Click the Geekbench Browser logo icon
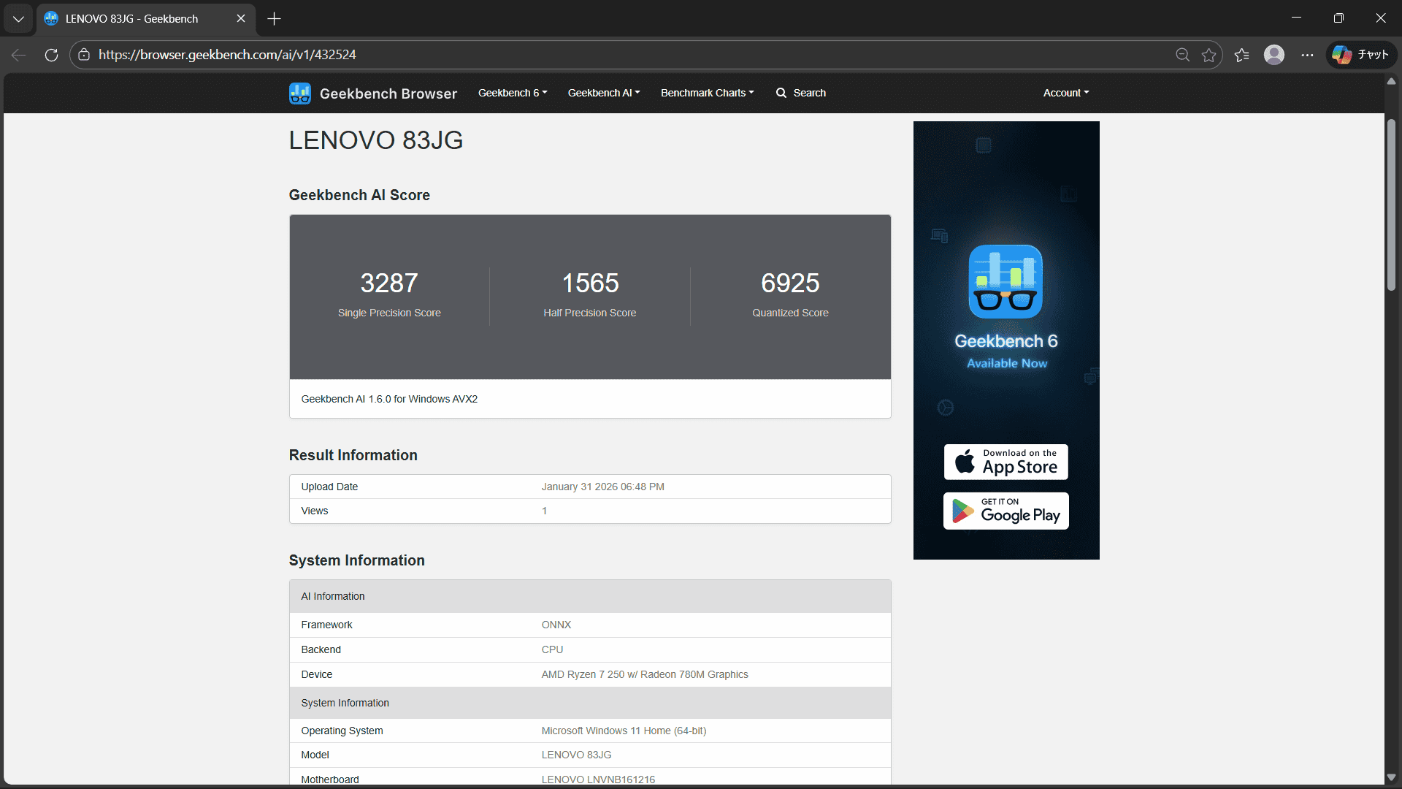This screenshot has width=1402, height=789. tap(299, 93)
